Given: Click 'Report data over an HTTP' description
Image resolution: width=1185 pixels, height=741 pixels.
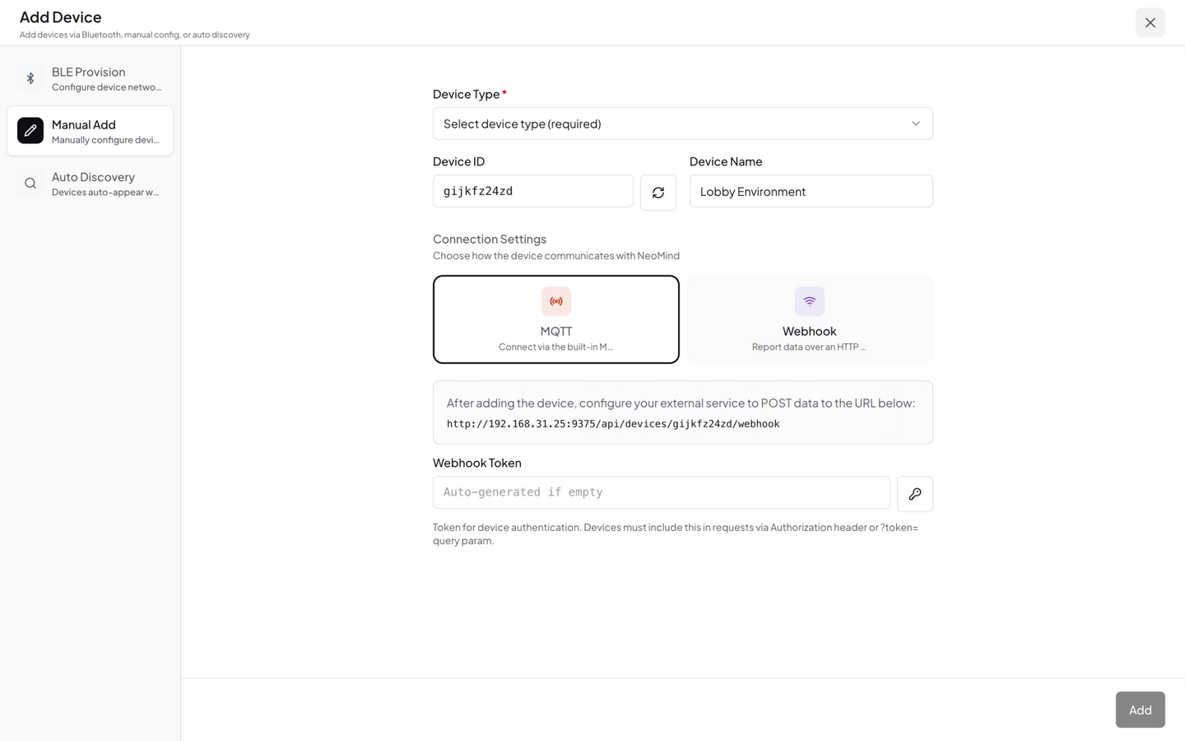Looking at the screenshot, I should (810, 347).
